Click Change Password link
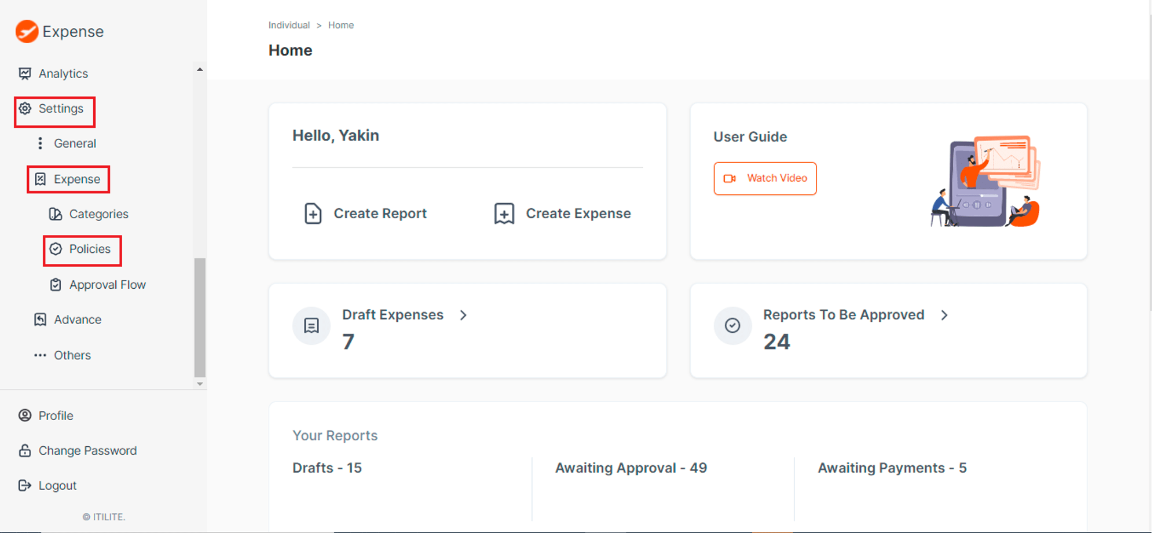 87,450
